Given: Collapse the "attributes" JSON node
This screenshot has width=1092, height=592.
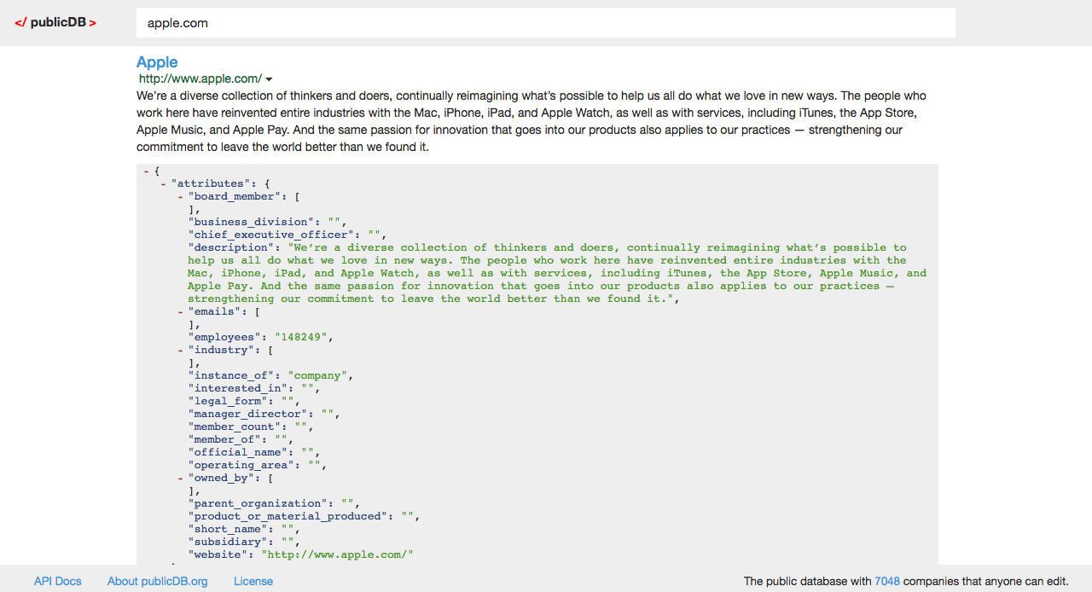Looking at the screenshot, I should [x=164, y=183].
